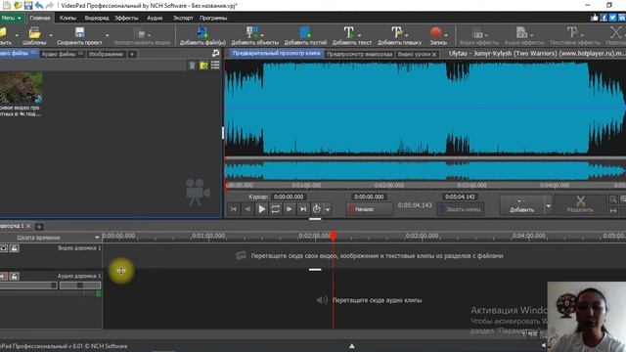Screen dimensions: 626x352
Task: Toggle visibility eye on Видео дорожка 1
Action: pyautogui.click(x=4, y=248)
